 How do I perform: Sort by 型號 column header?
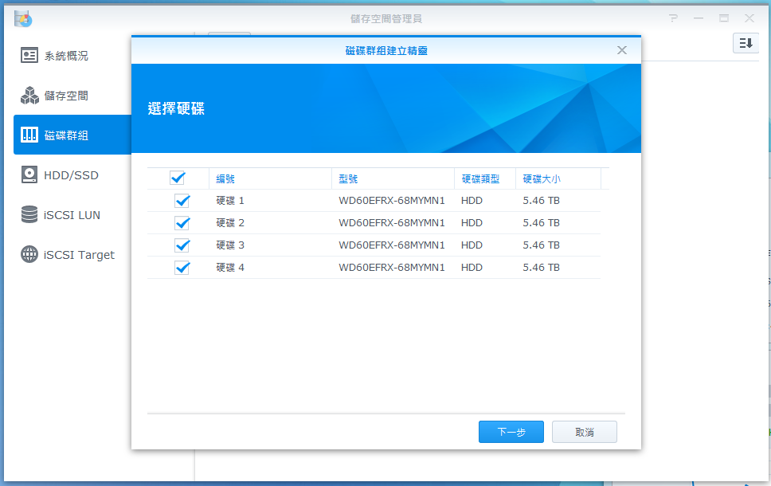point(393,178)
